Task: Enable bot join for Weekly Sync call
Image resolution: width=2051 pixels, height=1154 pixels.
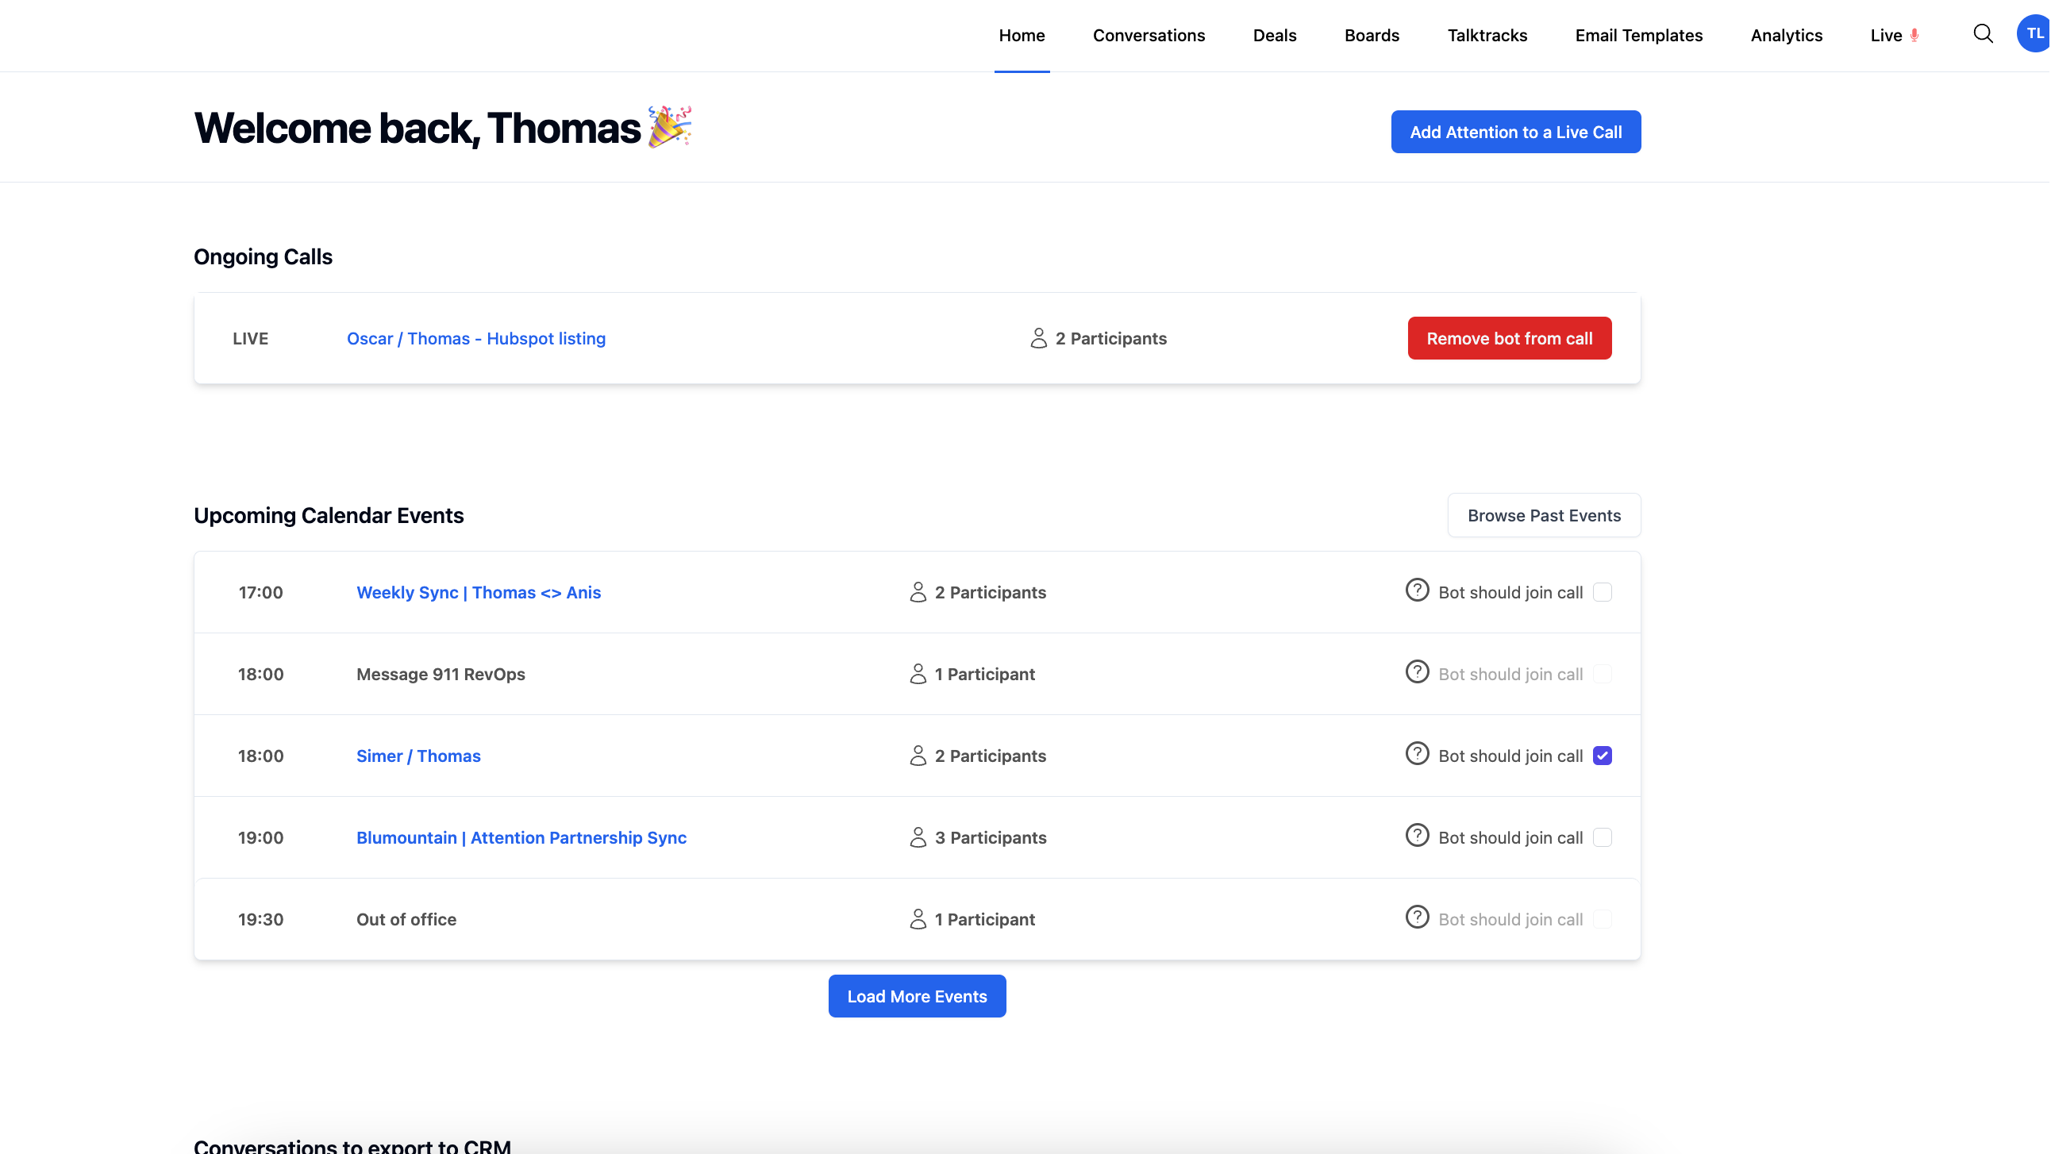Action: [x=1602, y=593]
